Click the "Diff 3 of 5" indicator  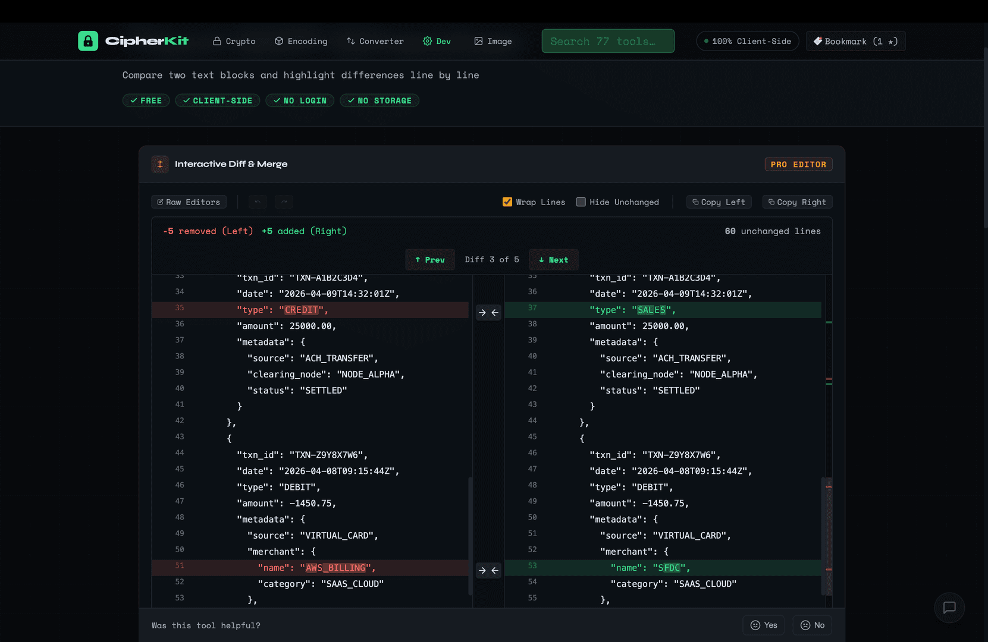point(492,260)
